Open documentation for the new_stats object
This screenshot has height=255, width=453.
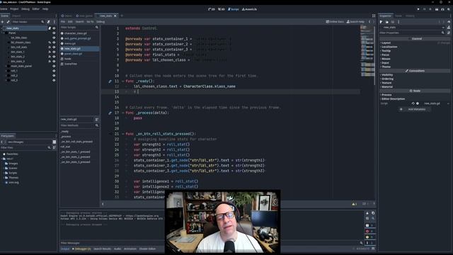pos(449,27)
